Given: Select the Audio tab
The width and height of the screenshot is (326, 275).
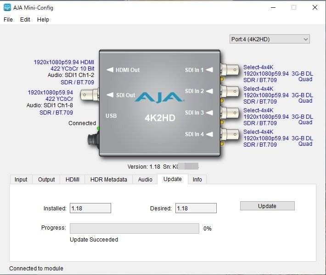Looking at the screenshot, I should tap(145, 180).
